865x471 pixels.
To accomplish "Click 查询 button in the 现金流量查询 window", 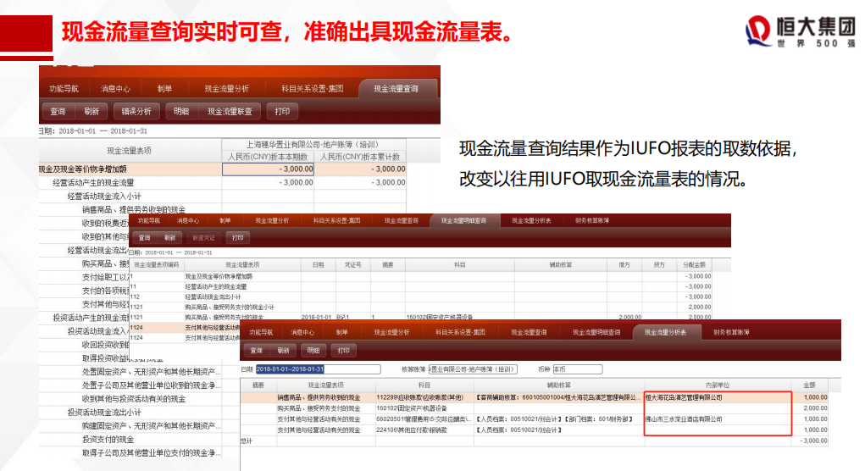I will click(x=58, y=112).
